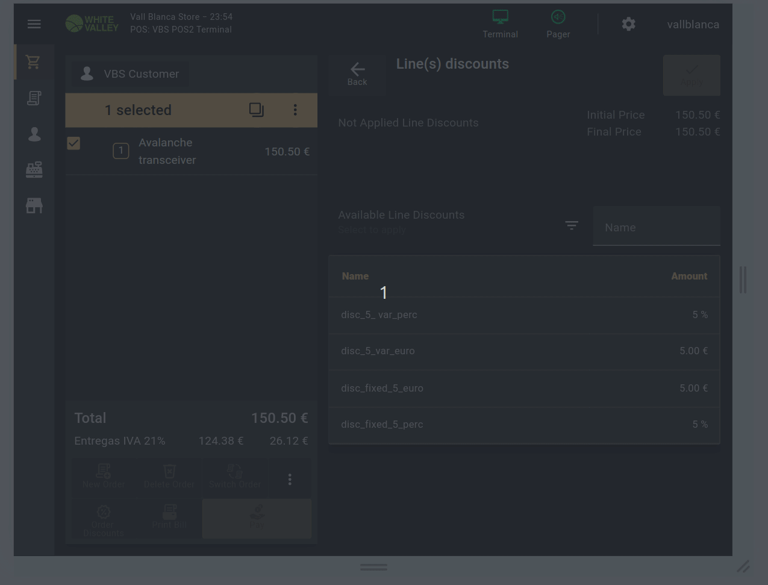Screen dimensions: 768x585
Task: Select the disc_fixed_5_euro discount
Action: click(x=524, y=389)
